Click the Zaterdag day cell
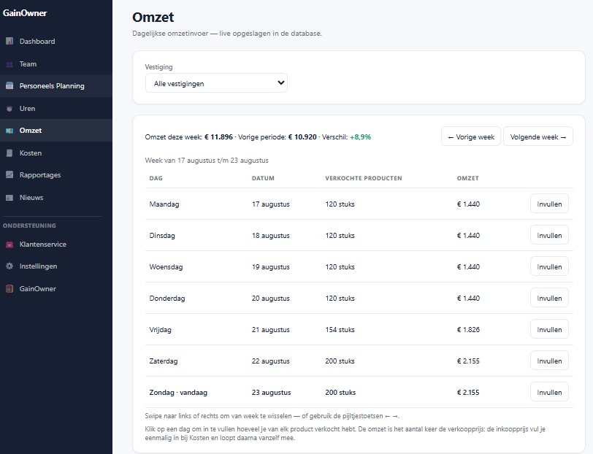The height and width of the screenshot is (454, 593). pos(164,361)
